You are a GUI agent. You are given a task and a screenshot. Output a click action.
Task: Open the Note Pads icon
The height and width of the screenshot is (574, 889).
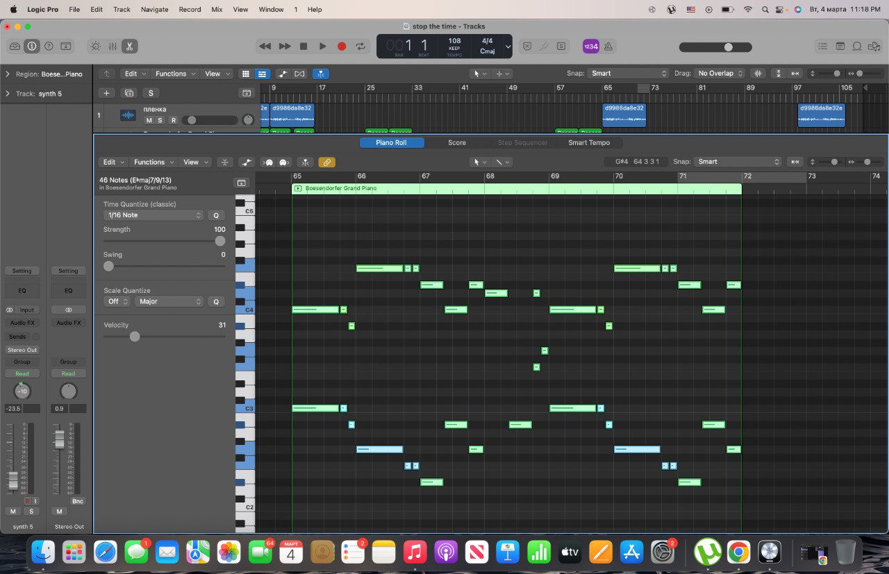point(840,47)
